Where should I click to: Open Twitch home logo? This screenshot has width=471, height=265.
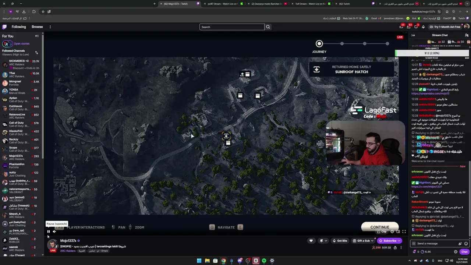coord(4,27)
